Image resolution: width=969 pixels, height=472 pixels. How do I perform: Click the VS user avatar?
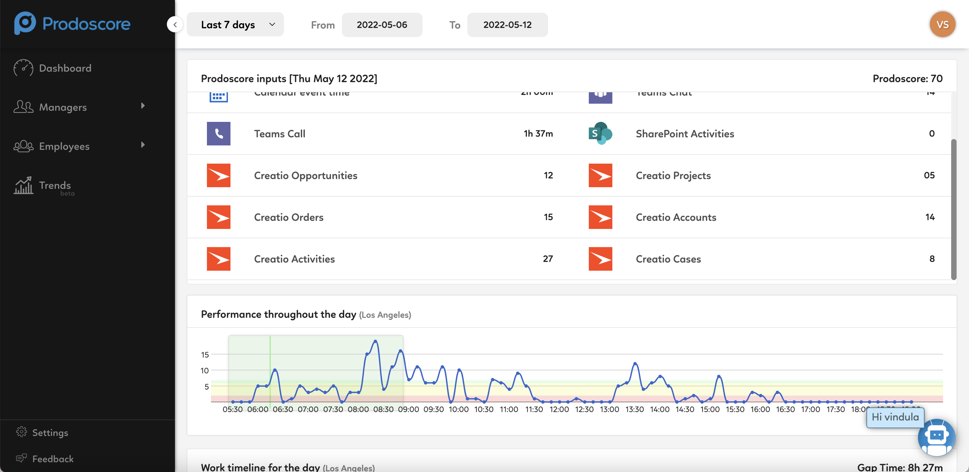pyautogui.click(x=942, y=25)
